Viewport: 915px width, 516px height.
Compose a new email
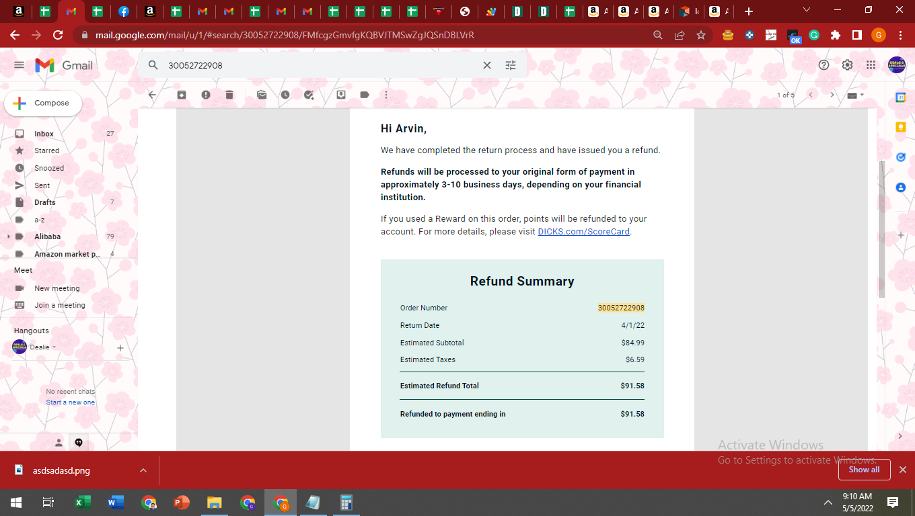[43, 103]
